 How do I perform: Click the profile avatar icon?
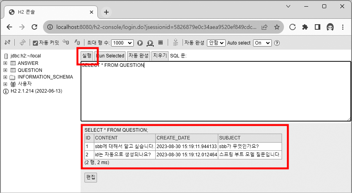pos(330,27)
